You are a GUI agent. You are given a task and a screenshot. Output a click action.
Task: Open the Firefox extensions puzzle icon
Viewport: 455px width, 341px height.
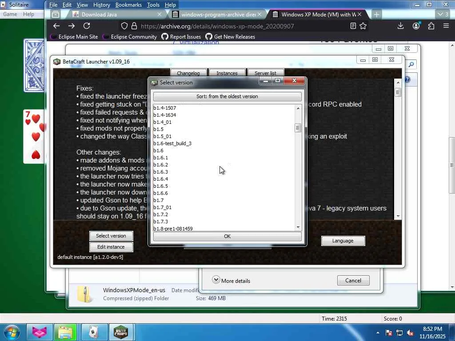(431, 26)
